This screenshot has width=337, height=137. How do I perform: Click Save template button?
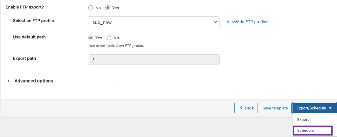click(275, 108)
